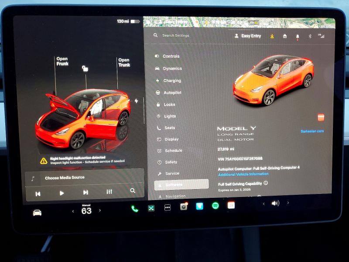Tap Choose Media Source
Viewport: 349px width, 262px height.
65,178
